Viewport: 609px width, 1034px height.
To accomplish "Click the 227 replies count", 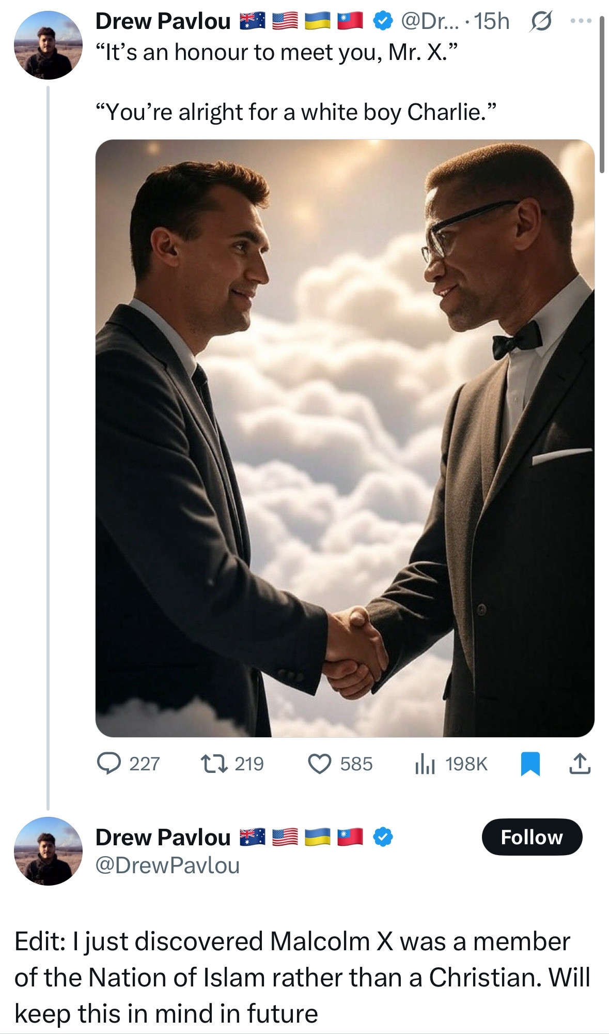I will (144, 764).
